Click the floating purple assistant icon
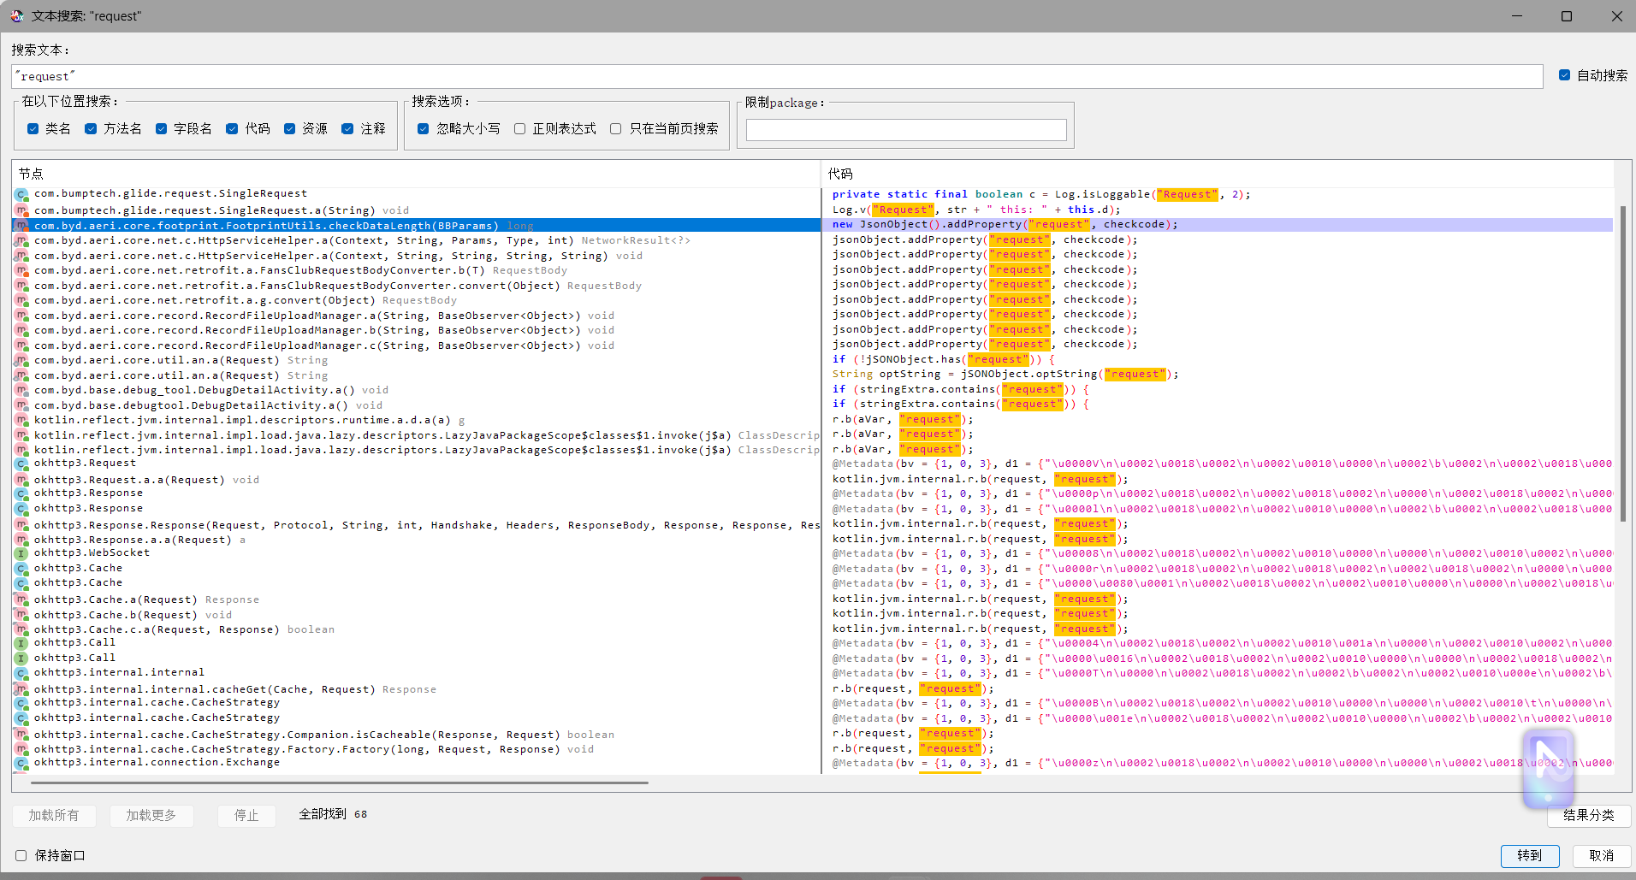The height and width of the screenshot is (880, 1636). click(1548, 768)
